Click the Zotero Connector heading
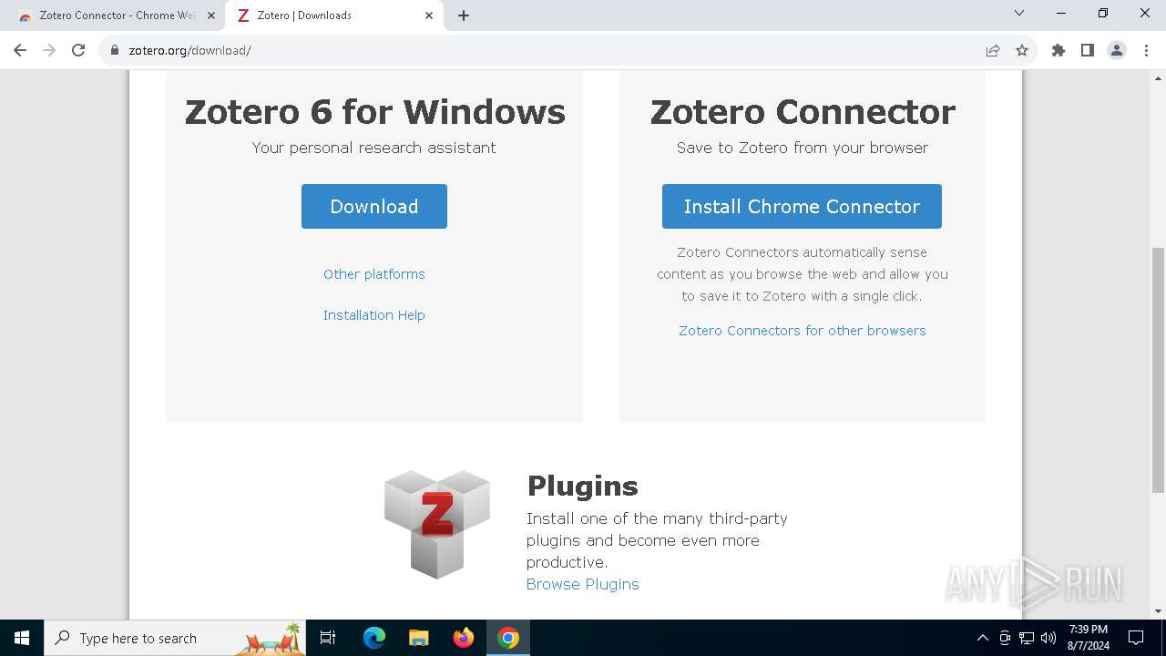The image size is (1166, 656). [803, 112]
